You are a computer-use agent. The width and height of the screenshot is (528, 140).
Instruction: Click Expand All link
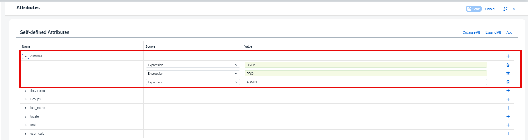coord(493,32)
